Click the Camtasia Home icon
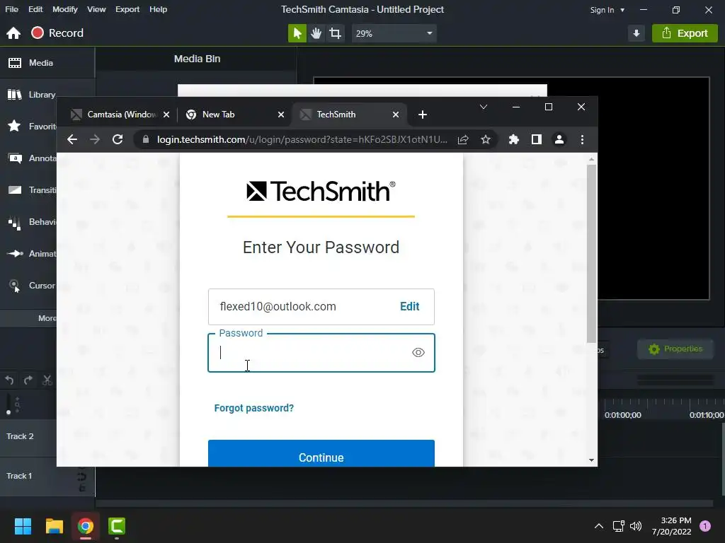Image resolution: width=725 pixels, height=543 pixels. [x=13, y=33]
